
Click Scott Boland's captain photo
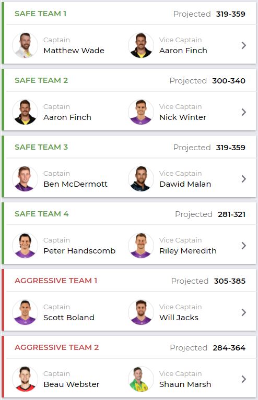[25, 312]
